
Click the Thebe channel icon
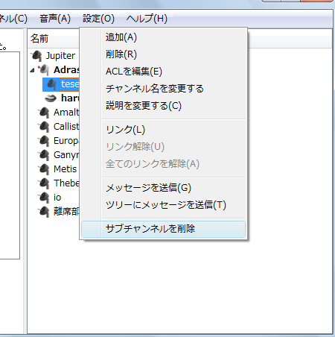(x=44, y=183)
